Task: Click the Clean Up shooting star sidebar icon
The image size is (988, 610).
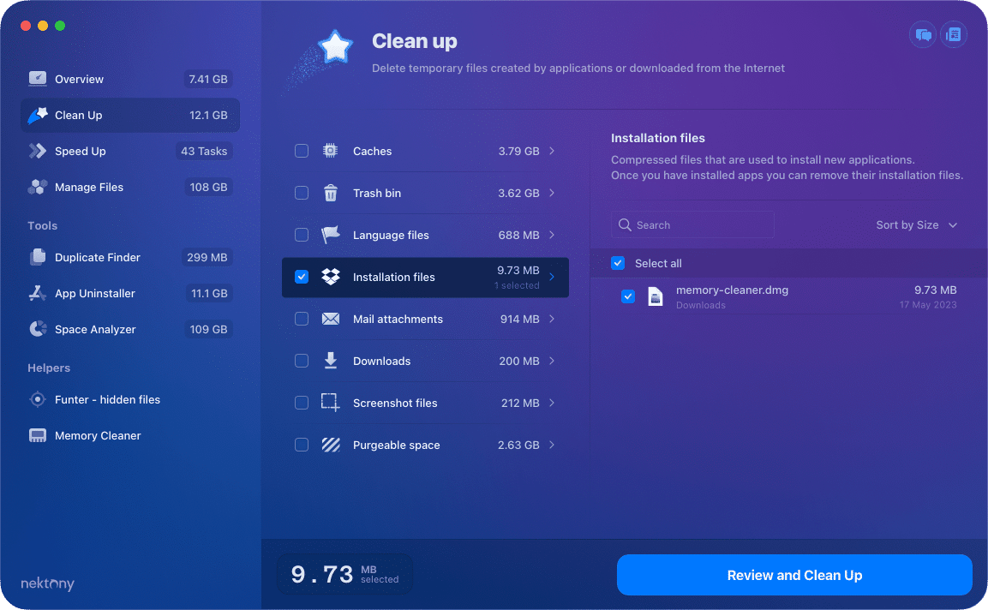Action: coord(37,115)
